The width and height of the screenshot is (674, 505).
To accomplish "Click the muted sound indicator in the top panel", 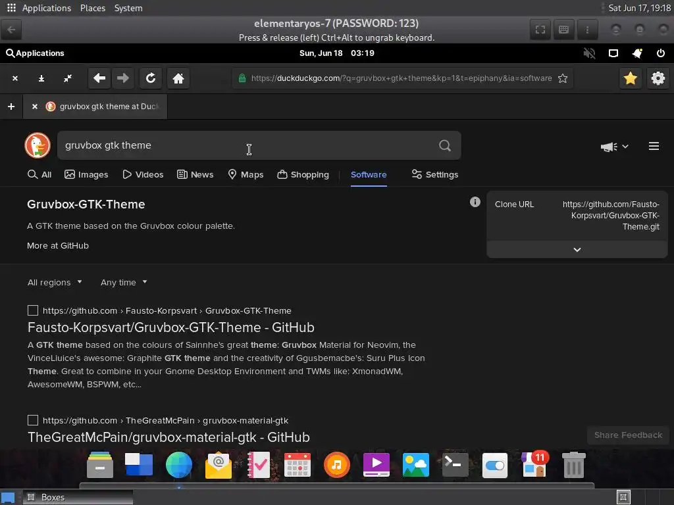I will tap(589, 53).
